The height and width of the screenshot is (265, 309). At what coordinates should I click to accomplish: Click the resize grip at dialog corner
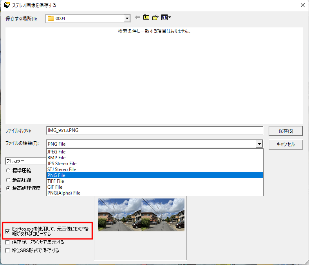[306, 262]
